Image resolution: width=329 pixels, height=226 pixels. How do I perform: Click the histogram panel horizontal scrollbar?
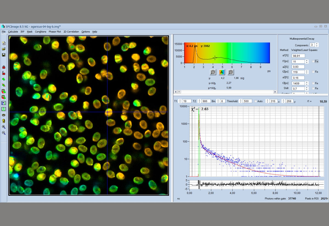225,92
